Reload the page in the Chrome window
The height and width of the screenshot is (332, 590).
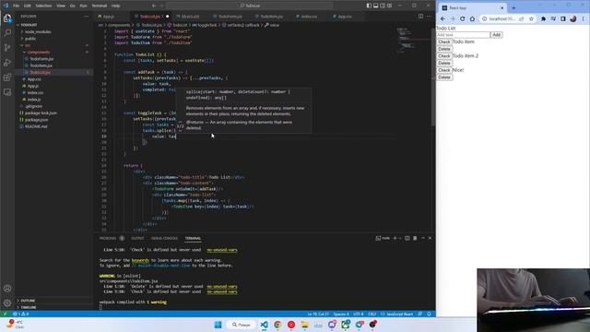[x=463, y=18]
